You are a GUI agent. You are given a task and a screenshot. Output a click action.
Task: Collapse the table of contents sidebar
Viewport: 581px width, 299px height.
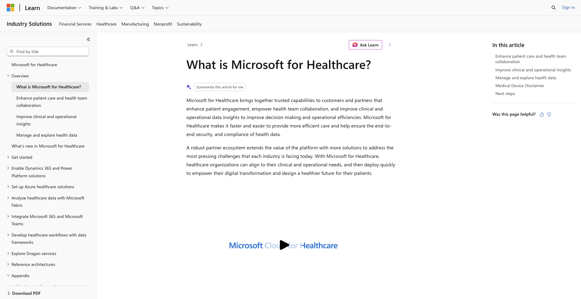[88, 39]
